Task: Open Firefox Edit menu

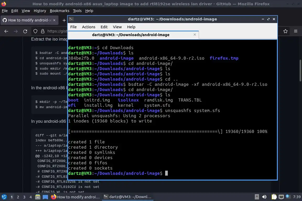Action: click(15, 11)
